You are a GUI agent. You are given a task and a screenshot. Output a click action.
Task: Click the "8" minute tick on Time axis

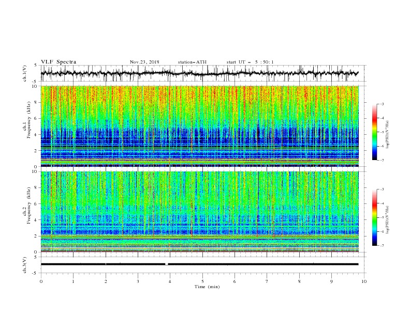pyautogui.click(x=299, y=281)
